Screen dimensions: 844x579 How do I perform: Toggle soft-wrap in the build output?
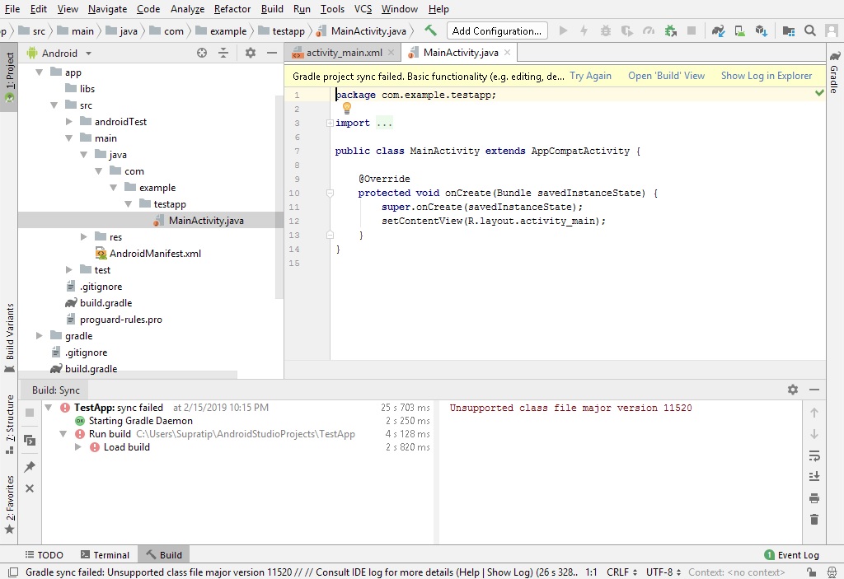[814, 455]
